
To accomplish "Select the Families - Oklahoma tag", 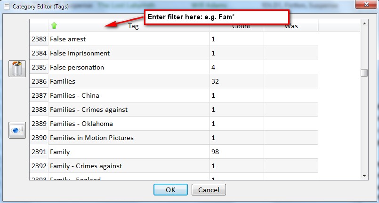I will [81, 124].
